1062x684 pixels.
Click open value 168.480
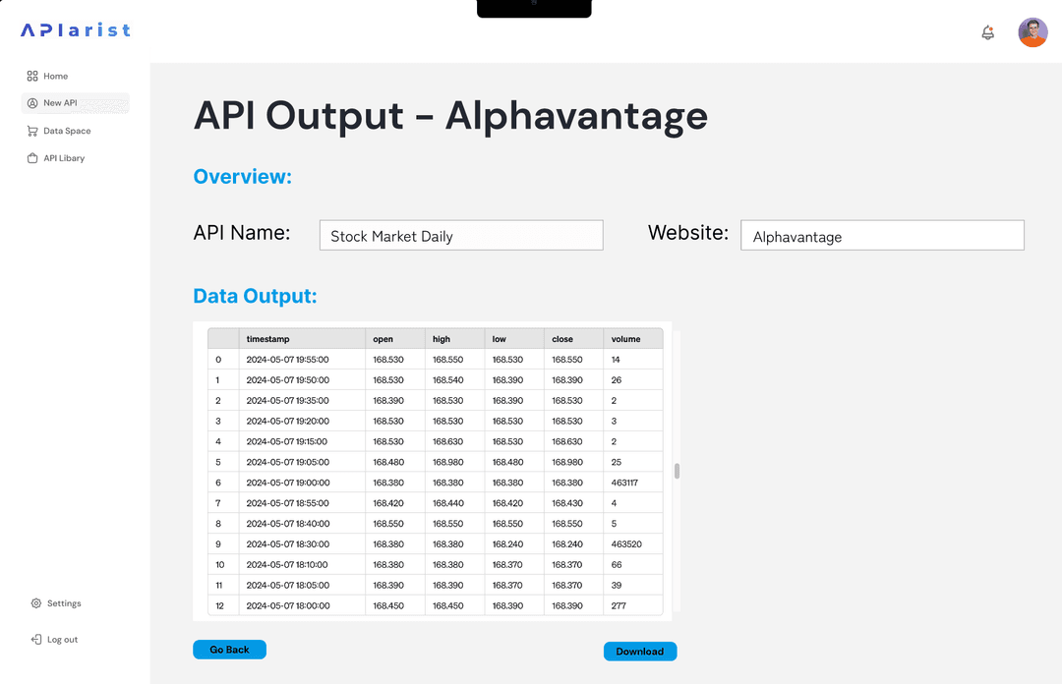point(388,462)
